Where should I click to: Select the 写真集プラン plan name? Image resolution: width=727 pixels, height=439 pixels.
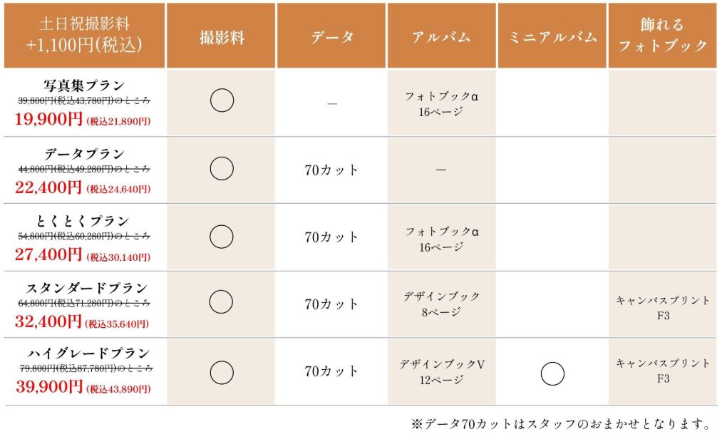point(84,85)
